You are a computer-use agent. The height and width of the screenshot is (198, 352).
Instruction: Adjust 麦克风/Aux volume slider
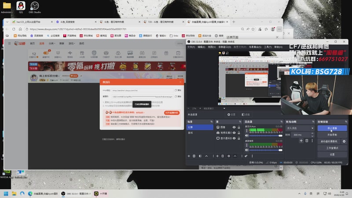coord(266,136)
